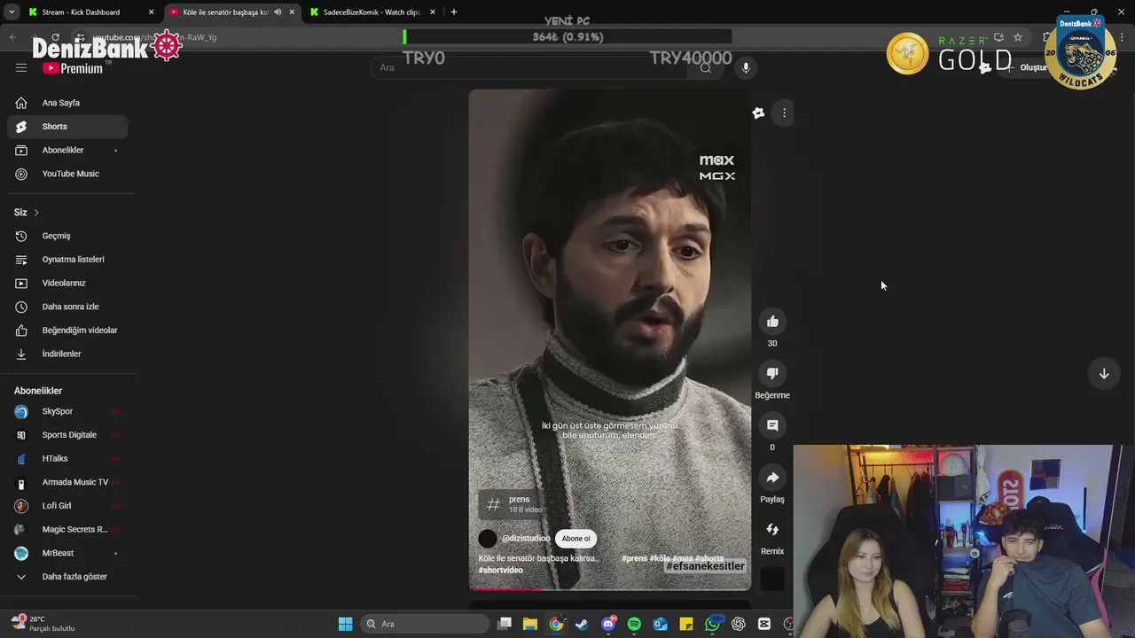Go to Ana Sayfa in sidebar
The image size is (1135, 638).
(x=67, y=103)
